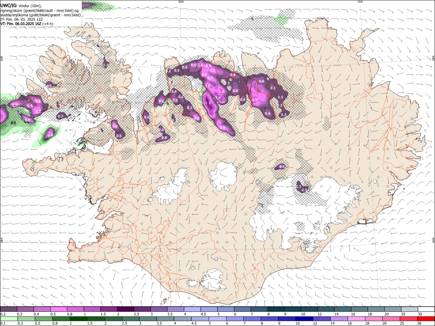Click the 20W longitude label

point(181,2)
